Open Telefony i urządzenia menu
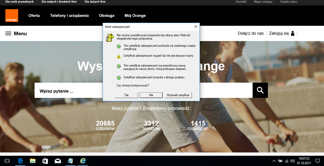Viewport: 324px width, 166px height. 69,16
